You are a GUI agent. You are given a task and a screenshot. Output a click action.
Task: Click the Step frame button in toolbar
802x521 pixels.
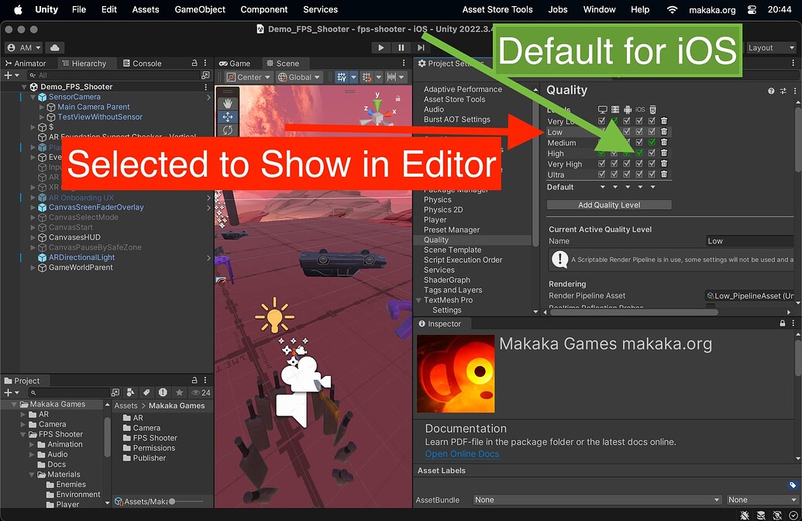point(421,47)
